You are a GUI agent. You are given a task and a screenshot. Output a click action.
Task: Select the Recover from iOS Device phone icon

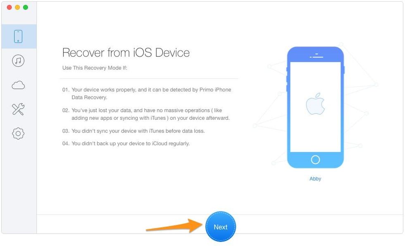(18, 36)
